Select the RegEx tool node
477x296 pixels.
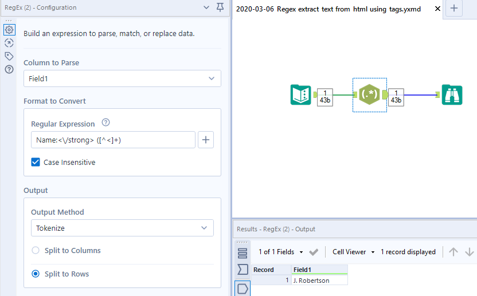[x=369, y=94]
